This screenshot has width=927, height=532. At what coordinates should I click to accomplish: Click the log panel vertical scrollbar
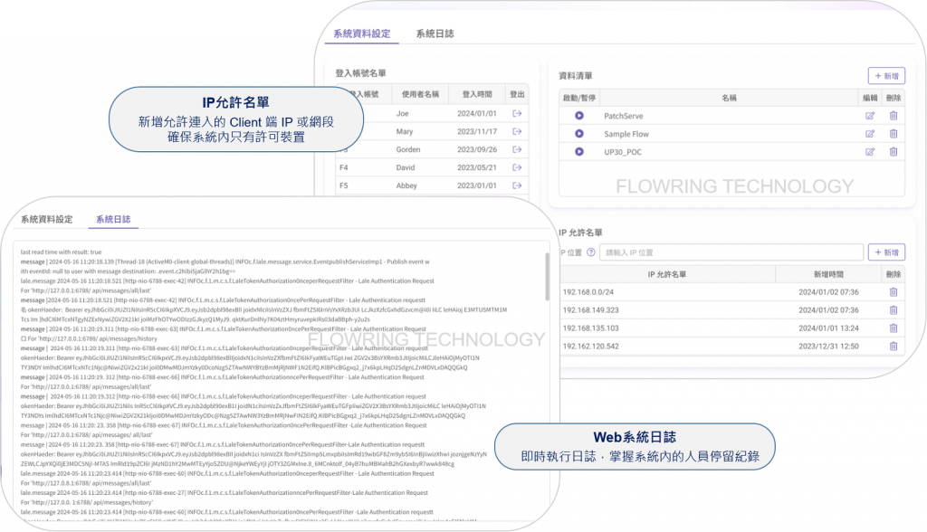pos(546,280)
